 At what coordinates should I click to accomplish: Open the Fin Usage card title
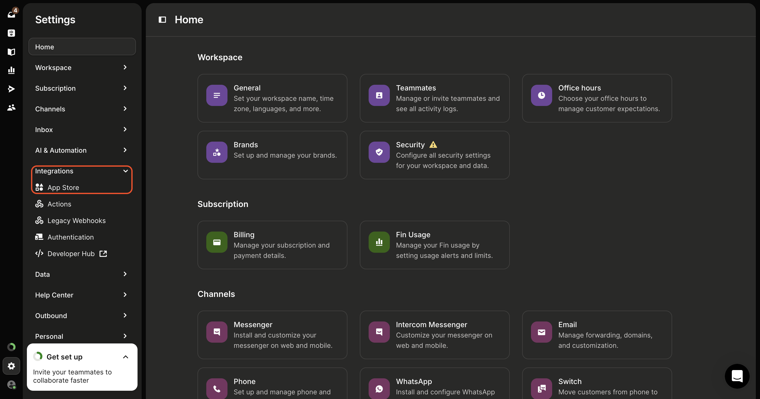point(413,235)
